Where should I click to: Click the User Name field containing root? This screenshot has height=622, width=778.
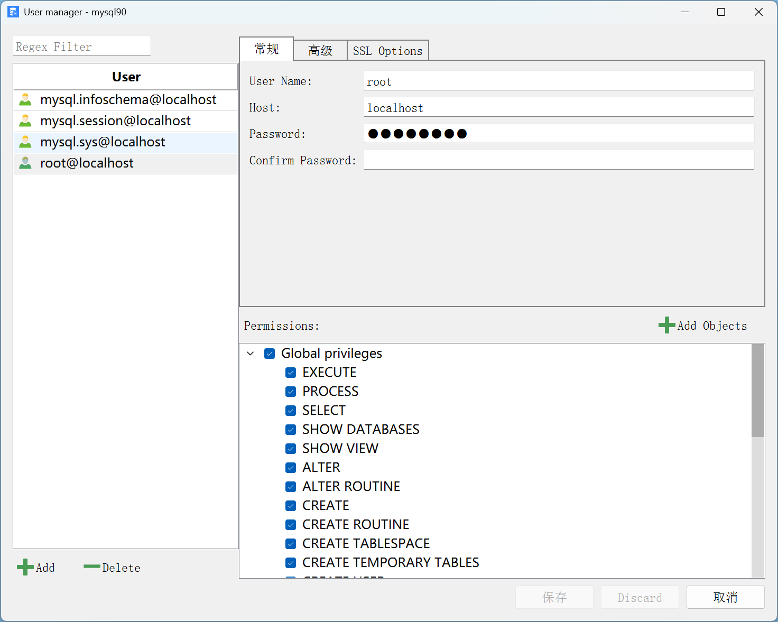(x=559, y=81)
